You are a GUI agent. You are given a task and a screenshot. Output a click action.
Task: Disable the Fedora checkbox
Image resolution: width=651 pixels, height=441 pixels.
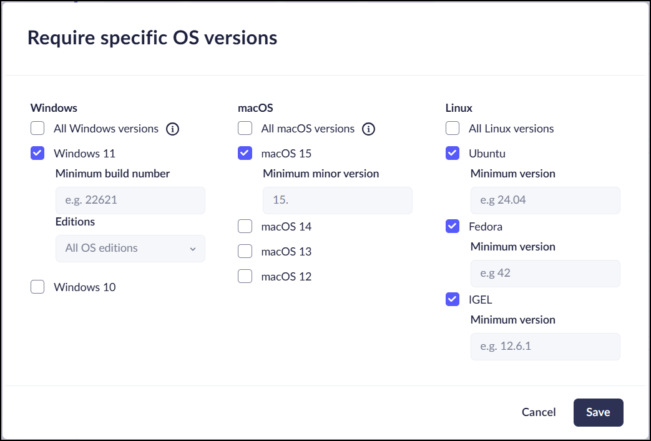pyautogui.click(x=453, y=227)
